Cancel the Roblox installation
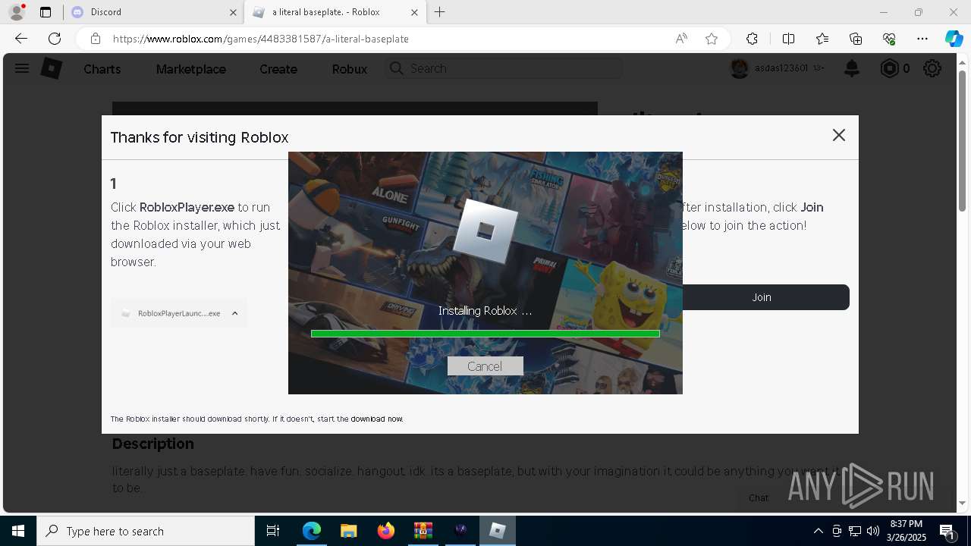Image resolution: width=971 pixels, height=546 pixels. coord(485,366)
